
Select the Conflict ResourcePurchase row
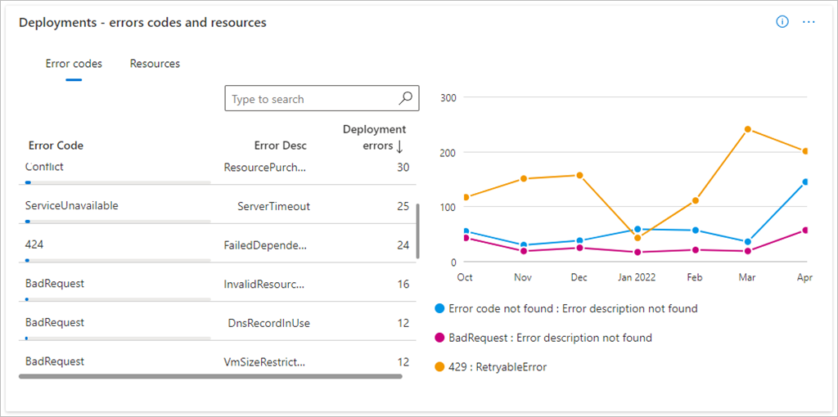click(217, 168)
